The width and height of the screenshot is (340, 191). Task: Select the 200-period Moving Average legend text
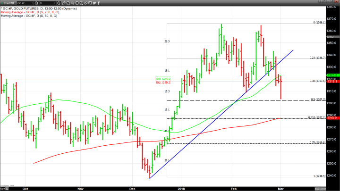[x=30, y=12]
